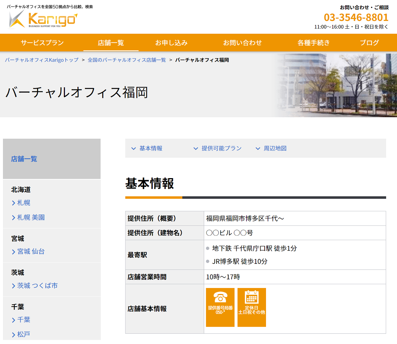
Task: Click the chevron arrow beside 茨城 つくば市
Action: (x=14, y=286)
